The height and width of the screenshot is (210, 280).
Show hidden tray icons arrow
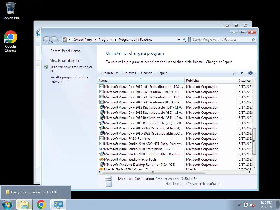[x=239, y=205]
